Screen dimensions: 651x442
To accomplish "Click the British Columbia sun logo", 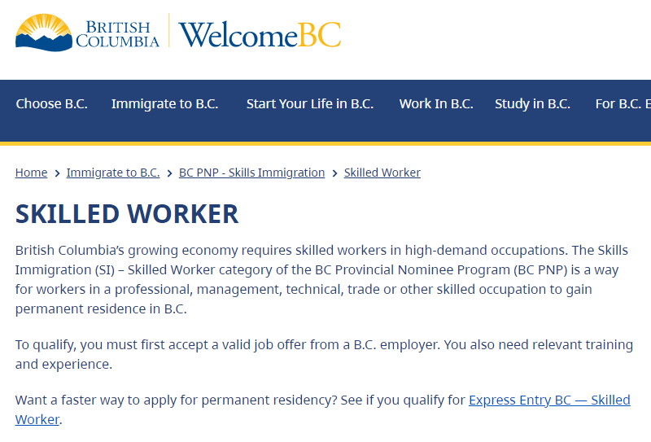I will point(44,33).
